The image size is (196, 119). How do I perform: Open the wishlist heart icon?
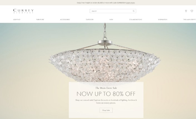click(x=192, y=11)
